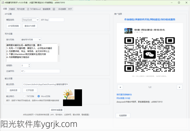Increase the 线程数 value with up arrow
The height and width of the screenshot is (131, 190).
[x=29, y=65]
